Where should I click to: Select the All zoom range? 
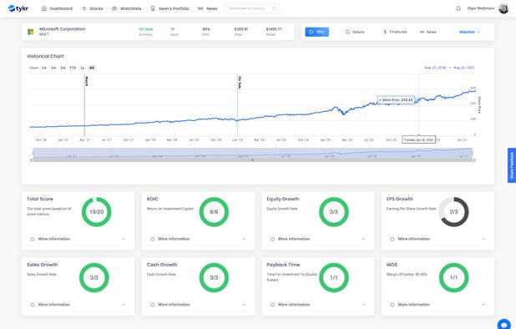[92, 68]
